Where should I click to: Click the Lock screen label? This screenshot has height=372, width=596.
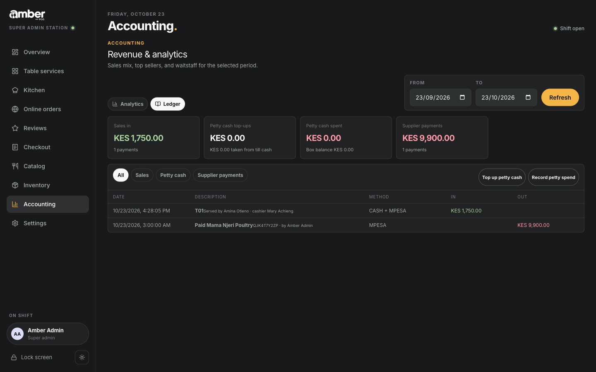[x=36, y=358]
